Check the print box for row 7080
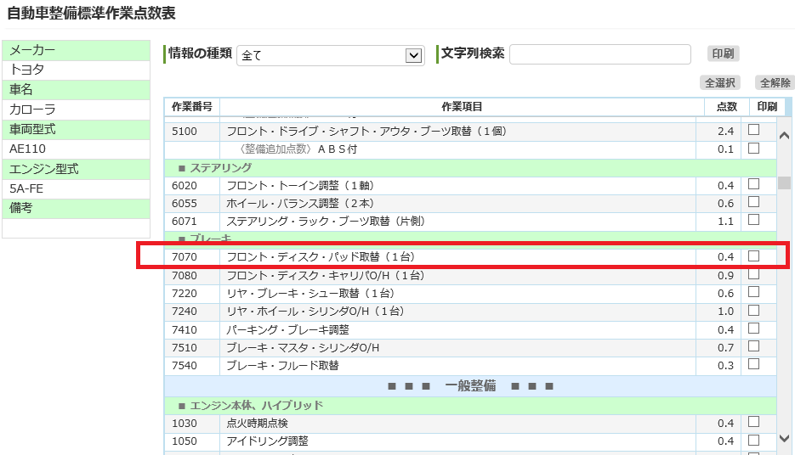 pyautogui.click(x=754, y=274)
